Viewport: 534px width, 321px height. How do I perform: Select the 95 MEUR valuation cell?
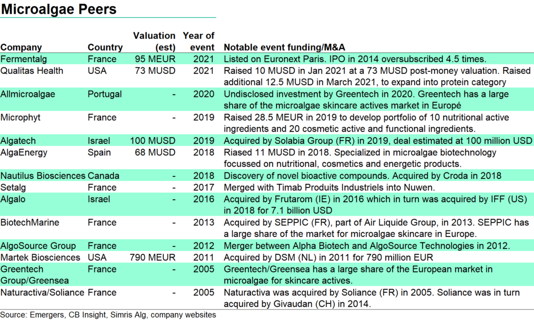click(x=155, y=59)
